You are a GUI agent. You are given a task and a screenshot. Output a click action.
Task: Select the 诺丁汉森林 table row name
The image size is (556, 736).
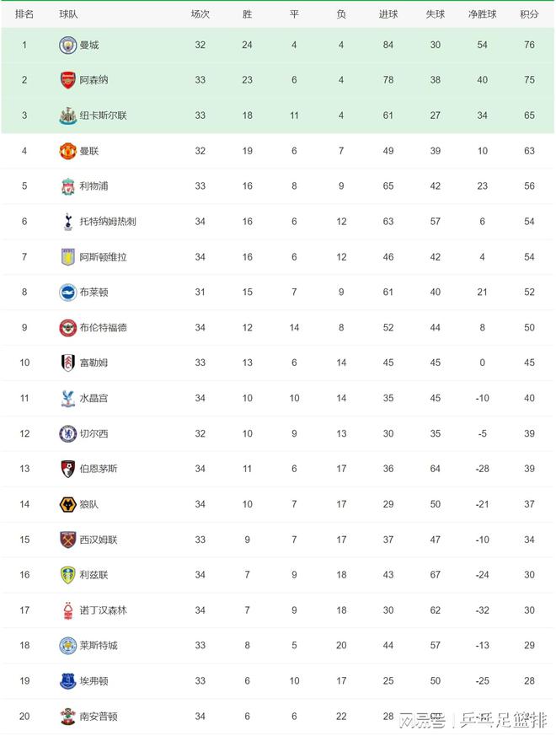pos(104,610)
